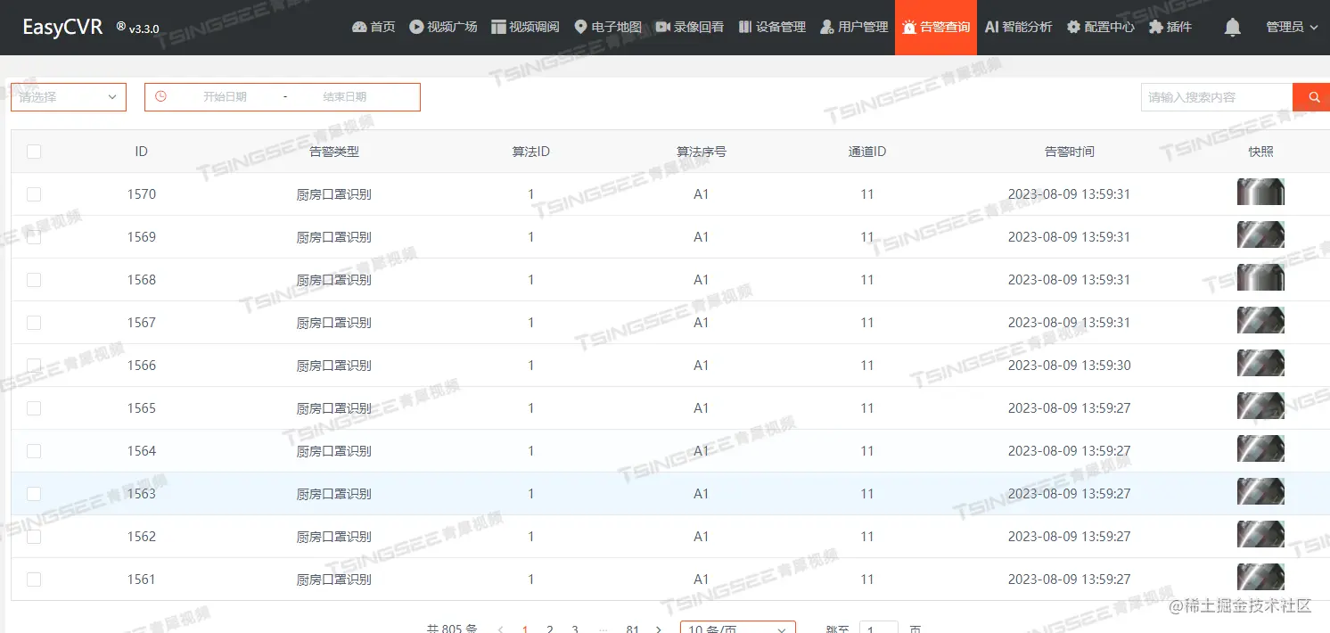1330x633 pixels.
Task: Check the box for row ID 1564
Action: click(x=34, y=451)
